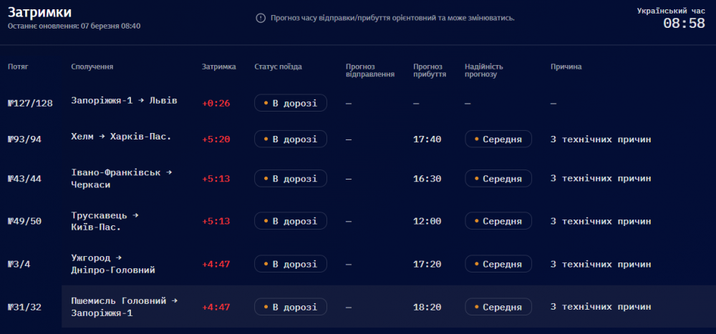
Task: Click train number 31/32
Action: (24, 308)
